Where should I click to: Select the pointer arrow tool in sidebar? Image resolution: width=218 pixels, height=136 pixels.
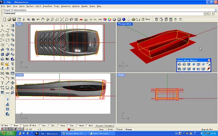(x=3, y=26)
